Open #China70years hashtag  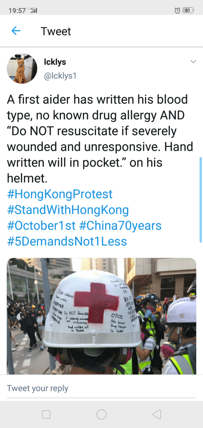click(120, 226)
